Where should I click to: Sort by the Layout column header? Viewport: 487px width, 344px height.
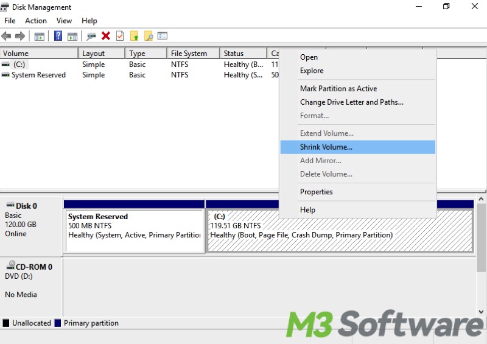pos(102,54)
